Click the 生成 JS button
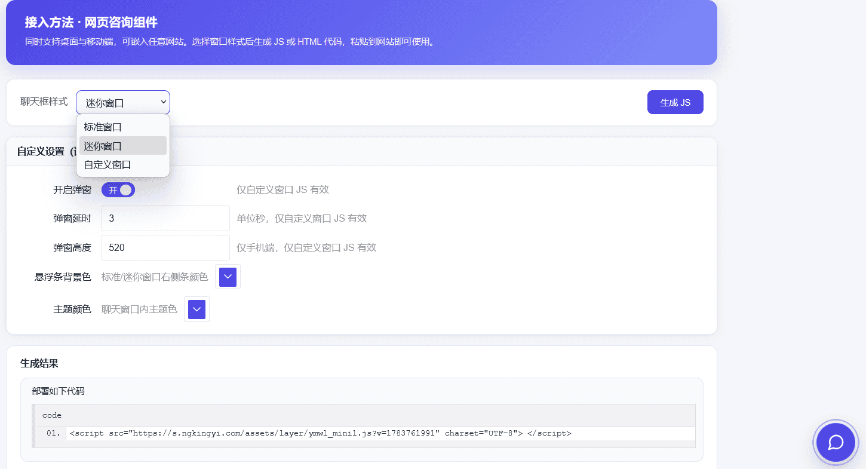866x469 pixels. tap(675, 102)
